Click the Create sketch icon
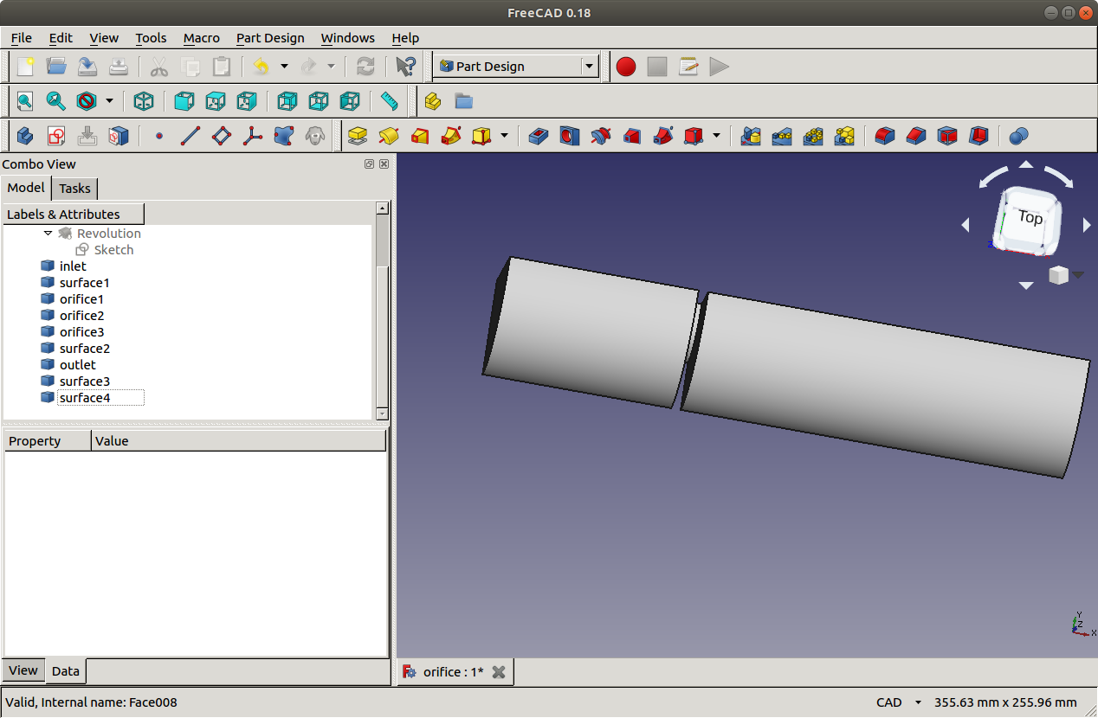Screen dimensions: 1098x718 click(x=56, y=136)
